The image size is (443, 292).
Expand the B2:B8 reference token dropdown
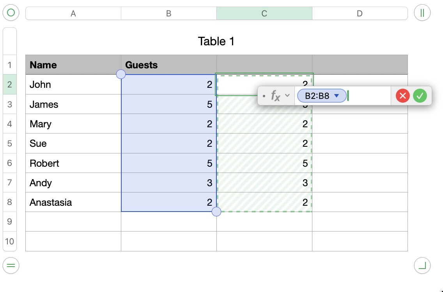(x=337, y=96)
